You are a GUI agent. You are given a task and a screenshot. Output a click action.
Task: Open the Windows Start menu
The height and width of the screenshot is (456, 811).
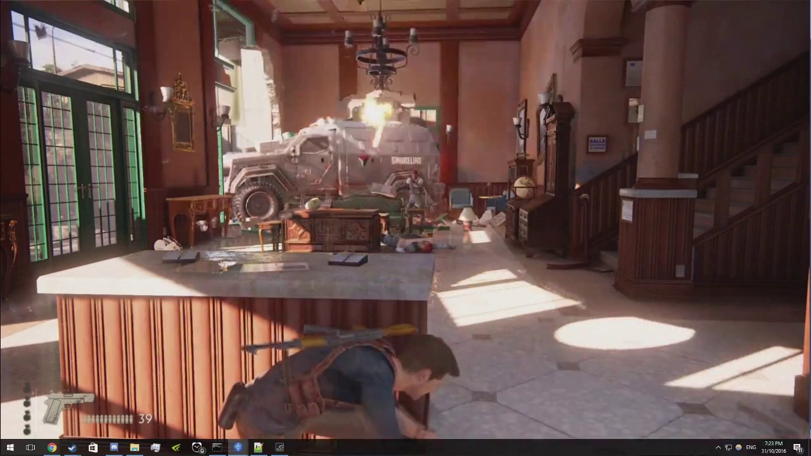(x=10, y=447)
